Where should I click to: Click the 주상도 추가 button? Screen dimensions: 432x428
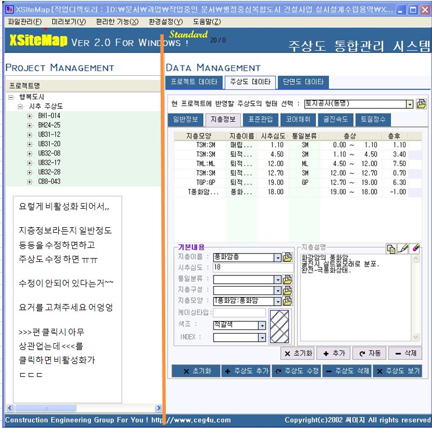point(247,371)
